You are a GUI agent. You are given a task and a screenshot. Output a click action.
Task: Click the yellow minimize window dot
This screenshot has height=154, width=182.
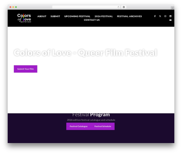pos(13,7)
